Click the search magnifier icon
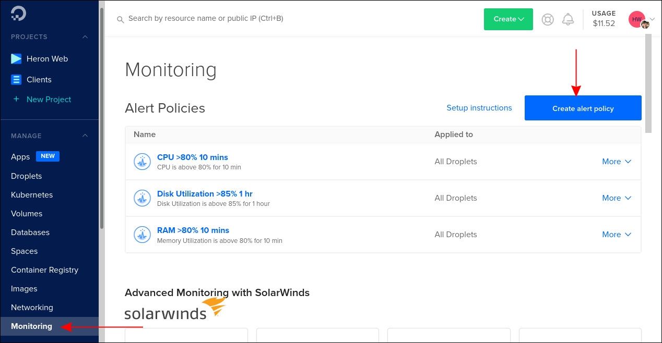This screenshot has height=343, width=662. tap(121, 19)
